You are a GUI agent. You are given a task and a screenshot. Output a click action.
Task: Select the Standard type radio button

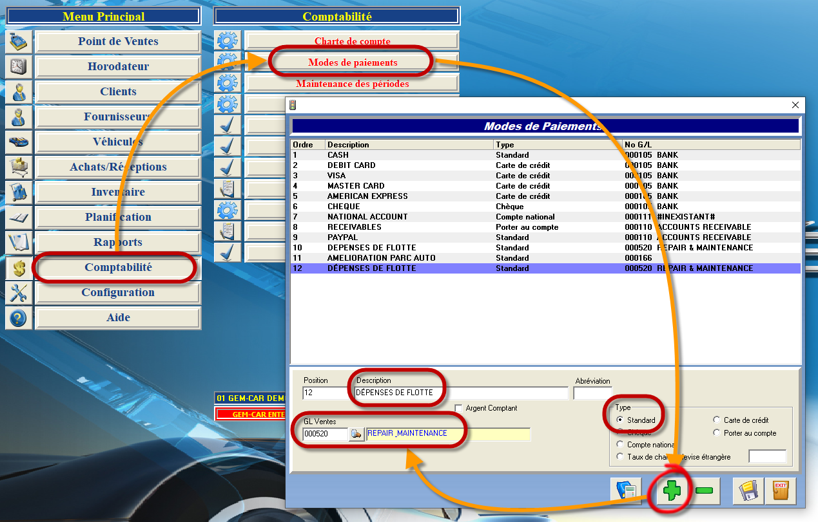click(620, 420)
